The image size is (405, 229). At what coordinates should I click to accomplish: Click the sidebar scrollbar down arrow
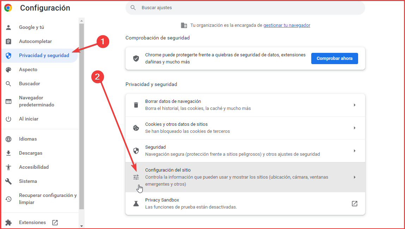pyautogui.click(x=82, y=226)
